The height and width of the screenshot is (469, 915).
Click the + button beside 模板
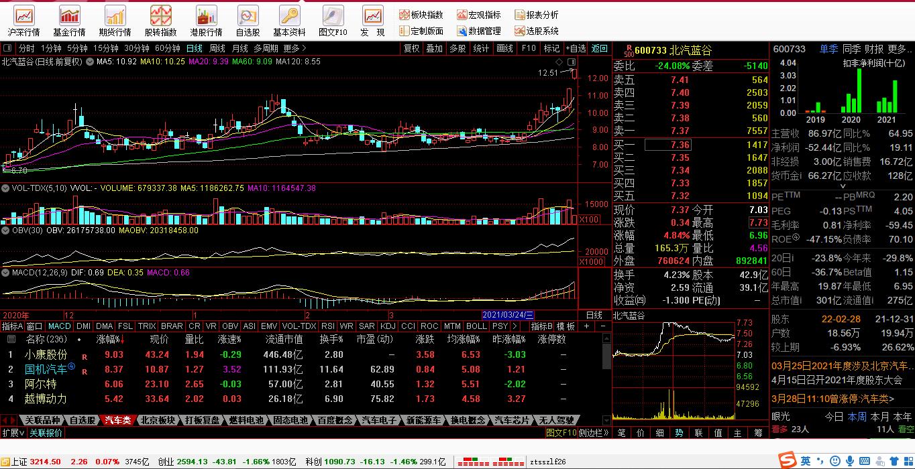[586, 326]
